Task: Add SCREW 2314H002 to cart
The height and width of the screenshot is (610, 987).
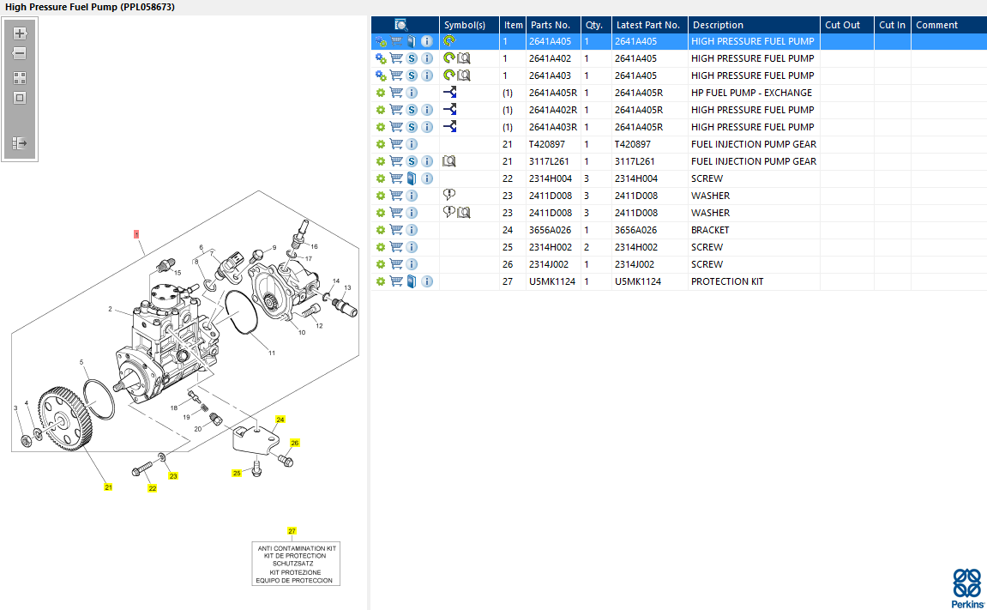Action: 396,247
